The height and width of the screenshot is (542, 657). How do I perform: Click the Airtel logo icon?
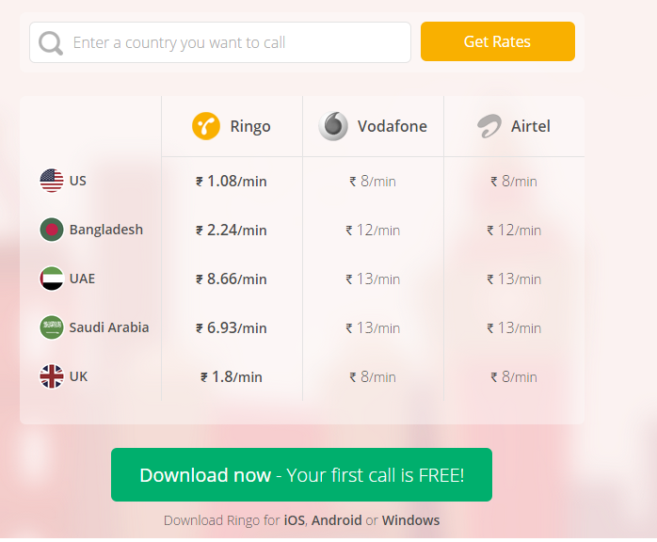click(x=489, y=126)
